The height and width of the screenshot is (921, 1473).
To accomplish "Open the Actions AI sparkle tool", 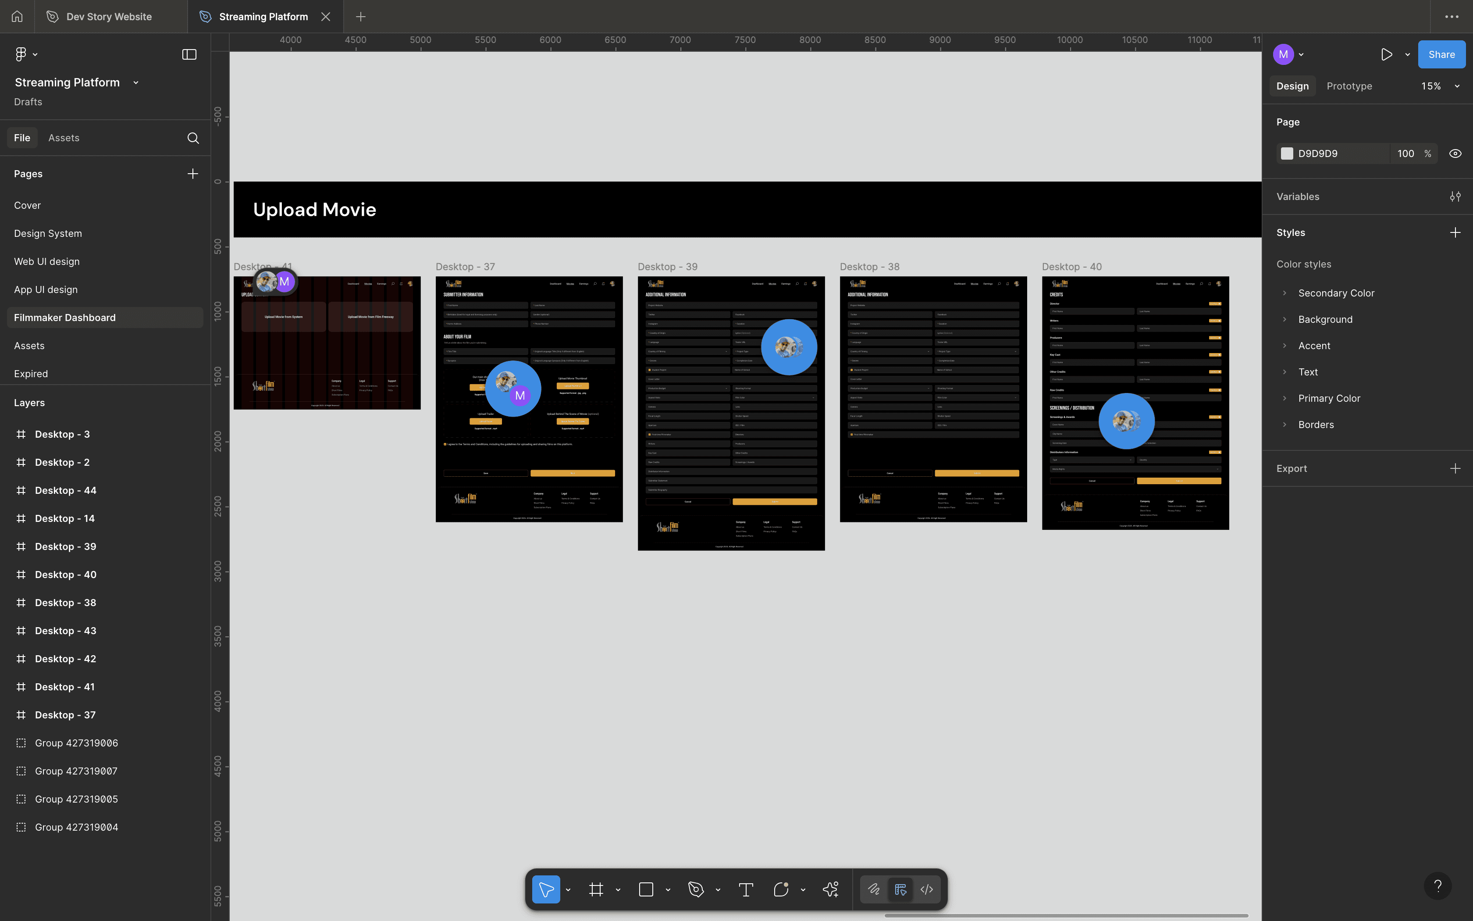I will pyautogui.click(x=830, y=890).
